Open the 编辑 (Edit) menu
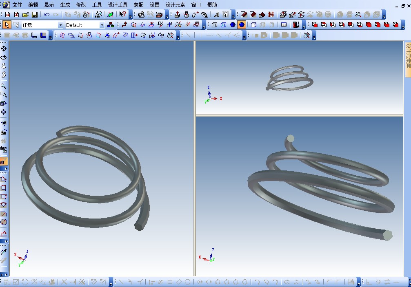411x287 pixels. click(x=33, y=4)
